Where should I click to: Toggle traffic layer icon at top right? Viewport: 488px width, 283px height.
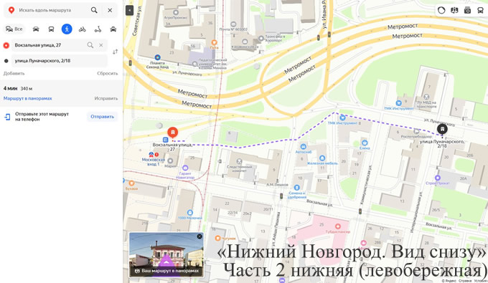[441, 10]
